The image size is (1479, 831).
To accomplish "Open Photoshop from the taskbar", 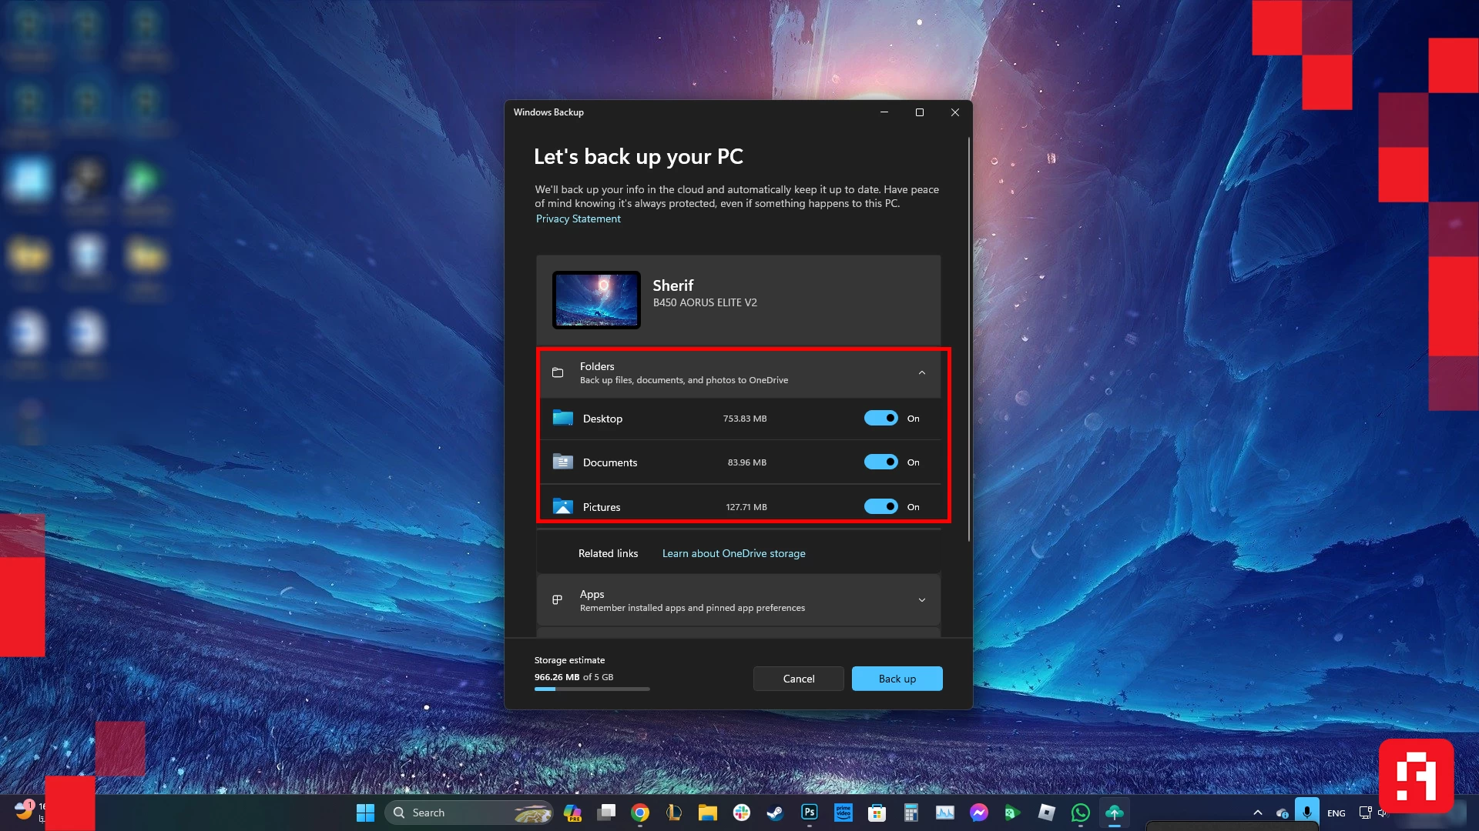I will (x=809, y=813).
